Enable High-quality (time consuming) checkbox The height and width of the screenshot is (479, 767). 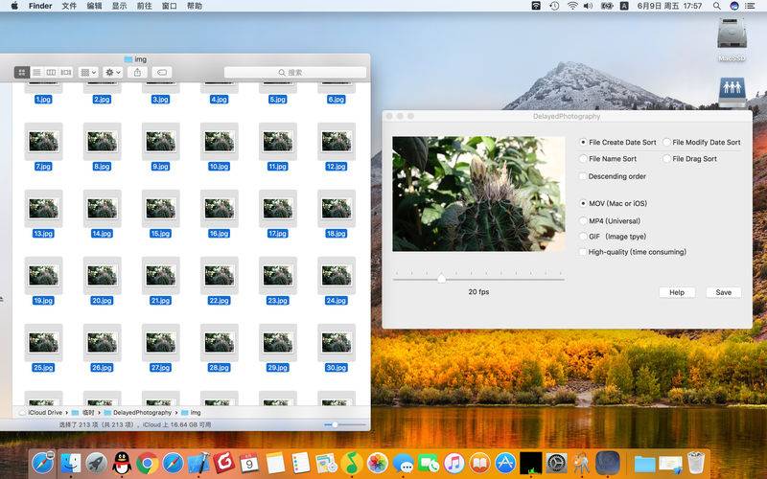click(633, 252)
